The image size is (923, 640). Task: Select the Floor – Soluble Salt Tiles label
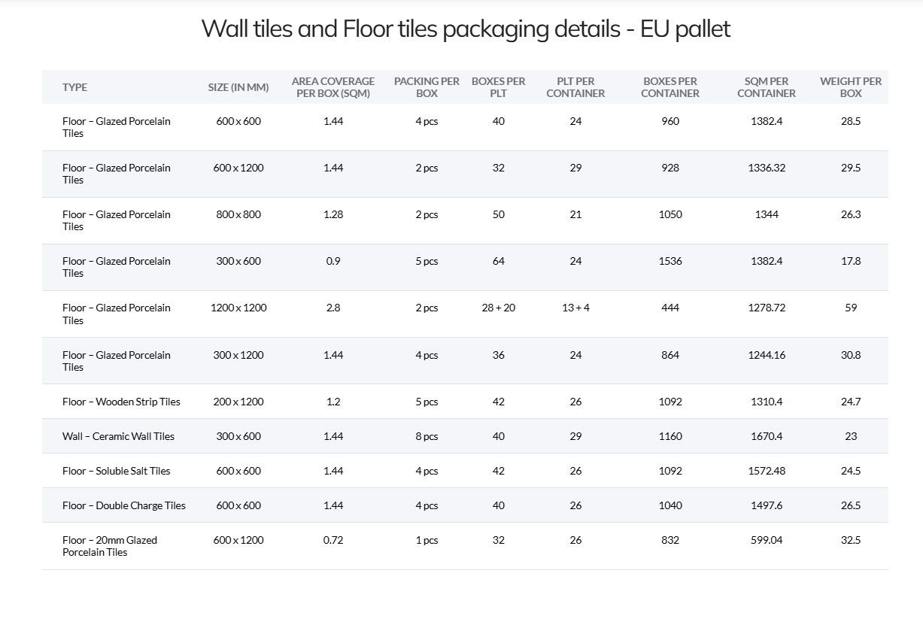[x=117, y=471]
